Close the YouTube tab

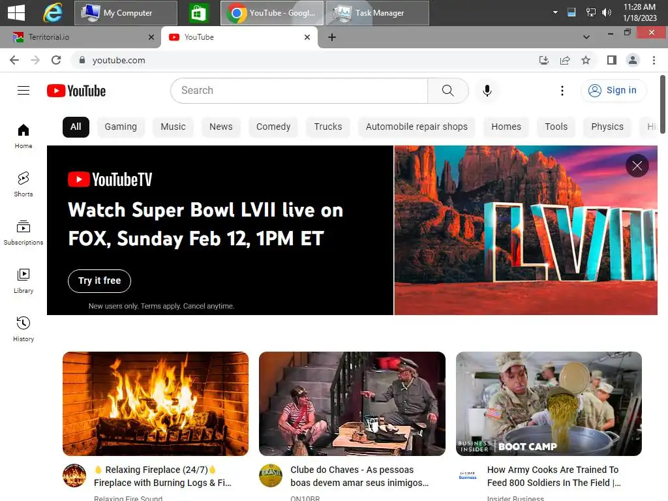(307, 37)
